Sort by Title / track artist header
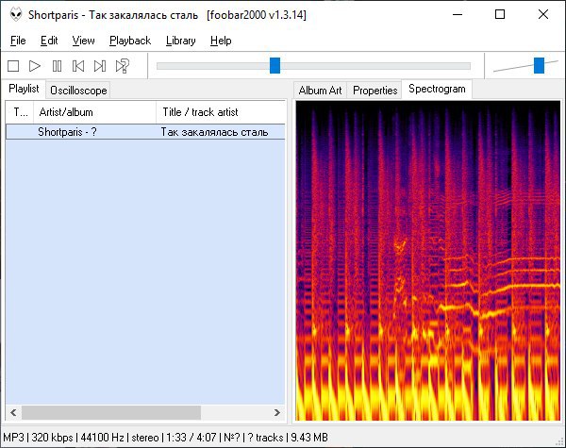The height and width of the screenshot is (448, 566). [221, 112]
